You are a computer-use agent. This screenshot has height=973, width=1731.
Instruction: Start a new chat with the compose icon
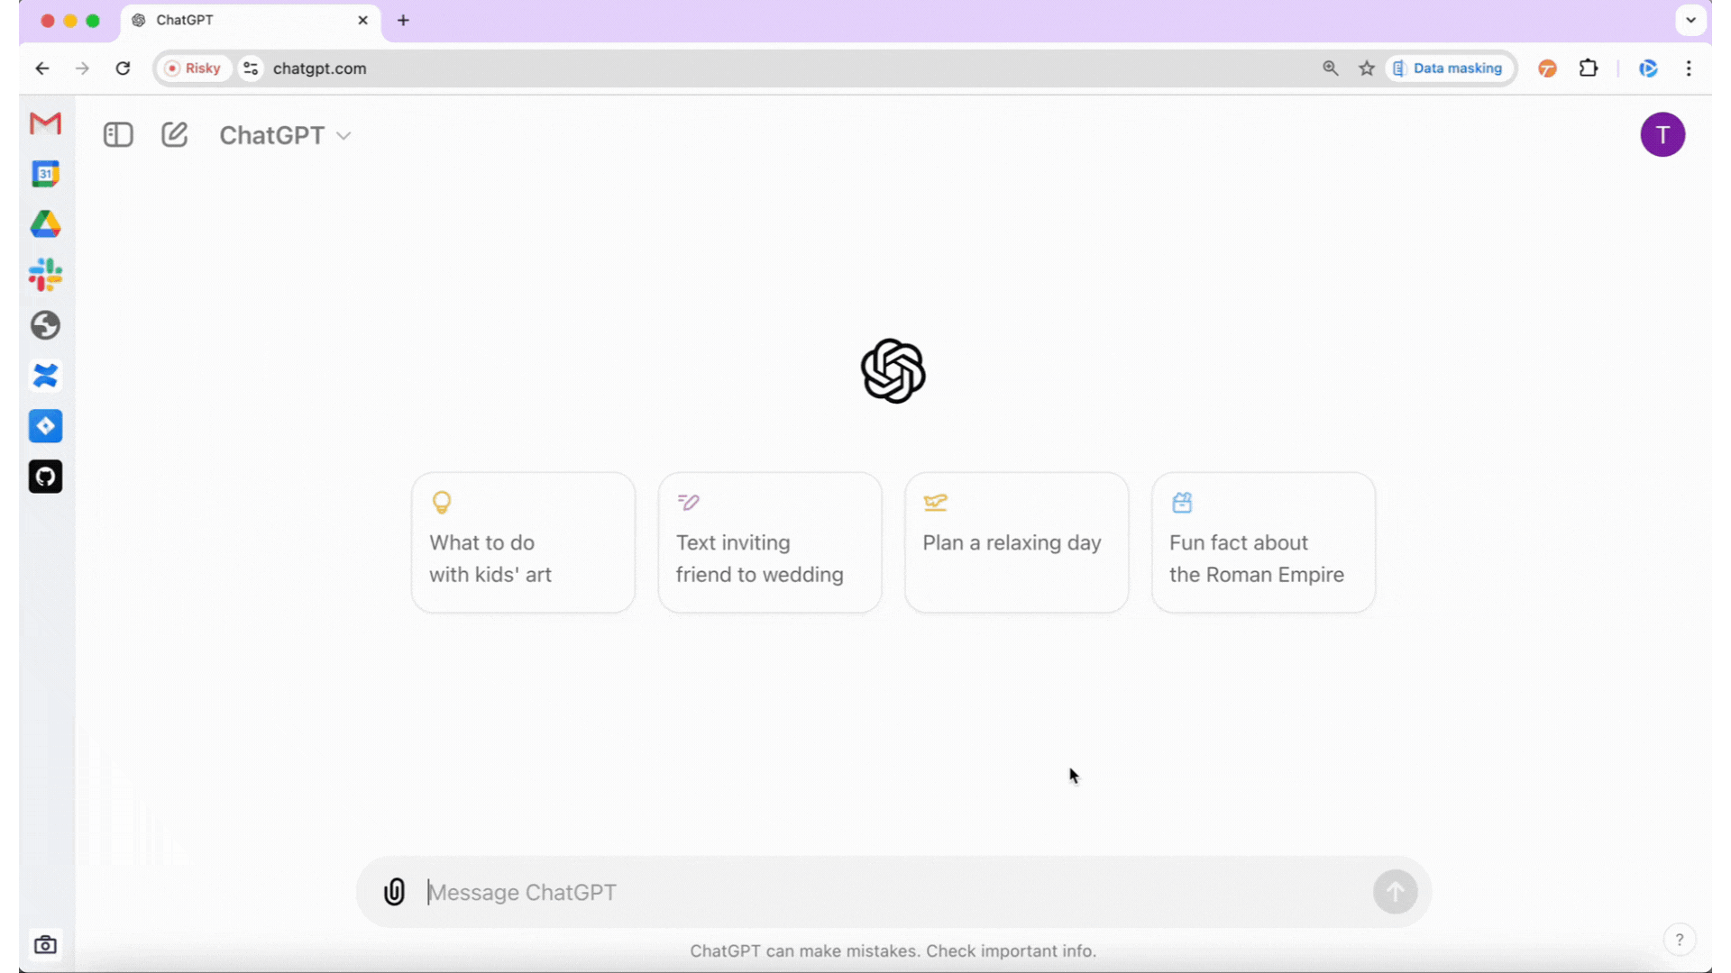pos(174,135)
